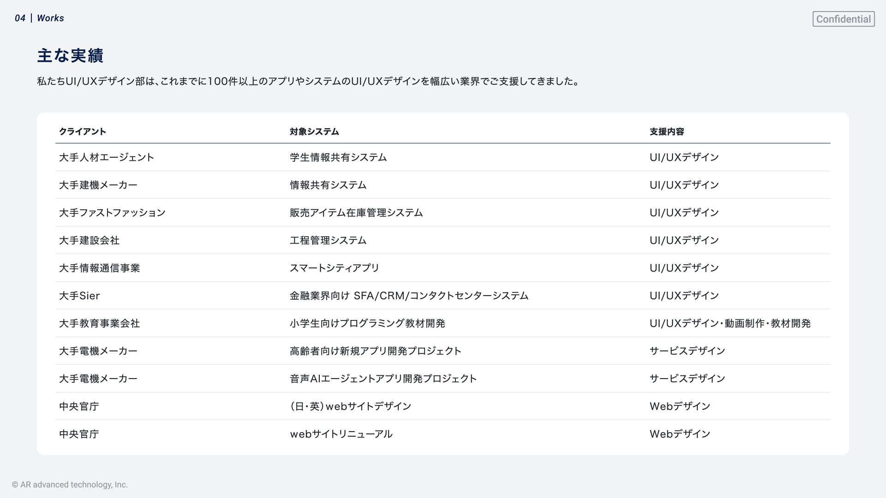The height and width of the screenshot is (498, 886).
Task: Click the 大手建機メーカー row
Action: tap(98, 185)
